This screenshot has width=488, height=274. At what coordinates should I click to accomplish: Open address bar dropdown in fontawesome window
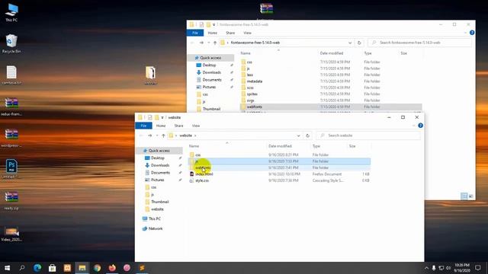click(x=350, y=43)
